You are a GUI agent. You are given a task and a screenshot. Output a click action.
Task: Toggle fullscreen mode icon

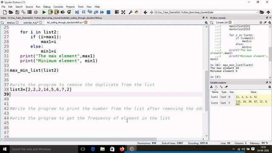pyautogui.click(x=123, y=12)
